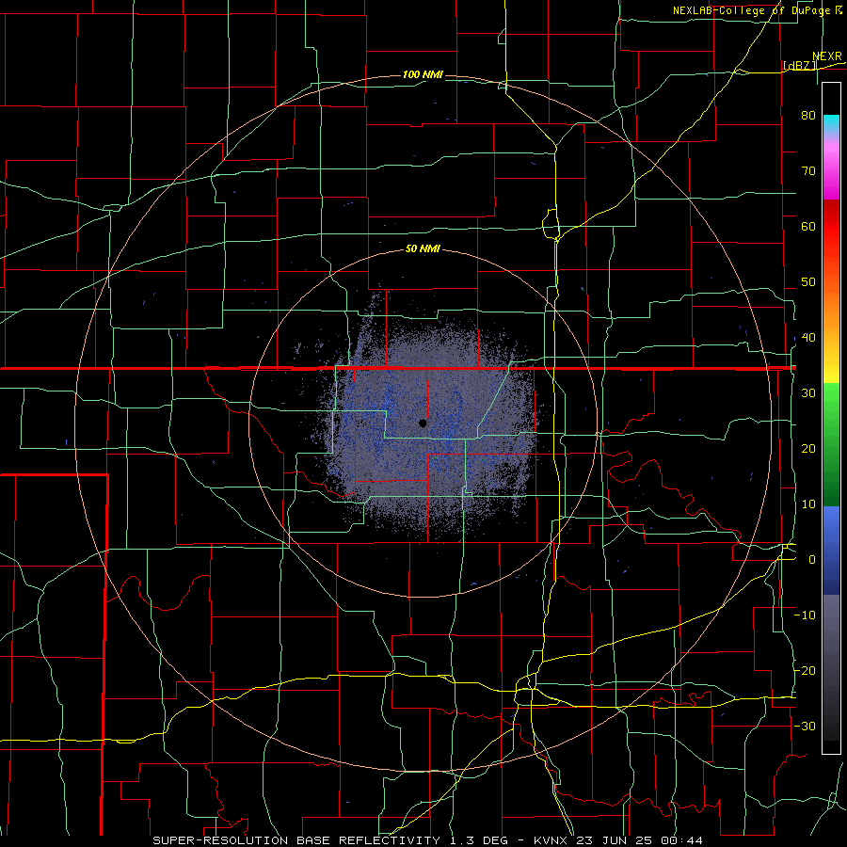The image size is (847, 847).
Task: Click the green segment of the color bar
Action: pyautogui.click(x=831, y=444)
